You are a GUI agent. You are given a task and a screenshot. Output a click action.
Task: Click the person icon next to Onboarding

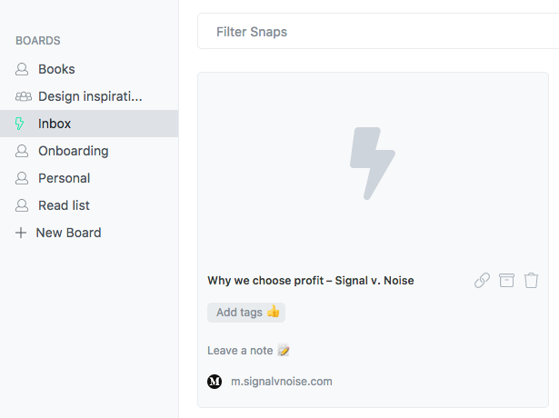point(22,151)
